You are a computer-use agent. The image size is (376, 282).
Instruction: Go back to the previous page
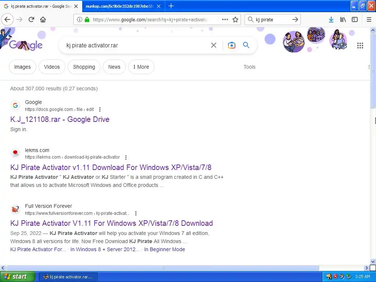pyautogui.click(x=7, y=19)
